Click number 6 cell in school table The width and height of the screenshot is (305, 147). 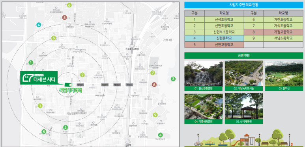(254, 20)
